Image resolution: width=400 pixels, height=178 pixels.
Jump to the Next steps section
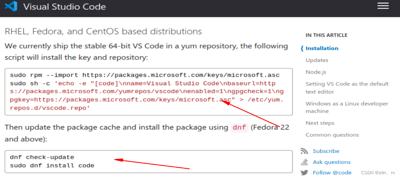click(x=320, y=123)
